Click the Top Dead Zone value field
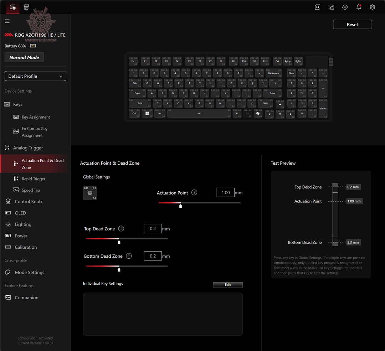Screen dimensions: 385x351 tap(153, 228)
